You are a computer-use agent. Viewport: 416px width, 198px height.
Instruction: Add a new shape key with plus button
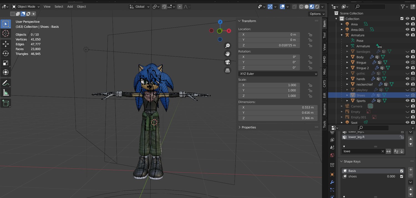[411, 169]
